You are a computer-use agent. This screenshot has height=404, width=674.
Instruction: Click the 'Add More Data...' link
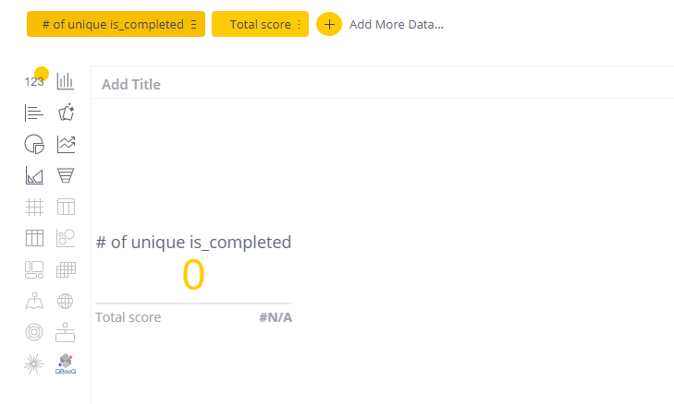[x=396, y=25]
